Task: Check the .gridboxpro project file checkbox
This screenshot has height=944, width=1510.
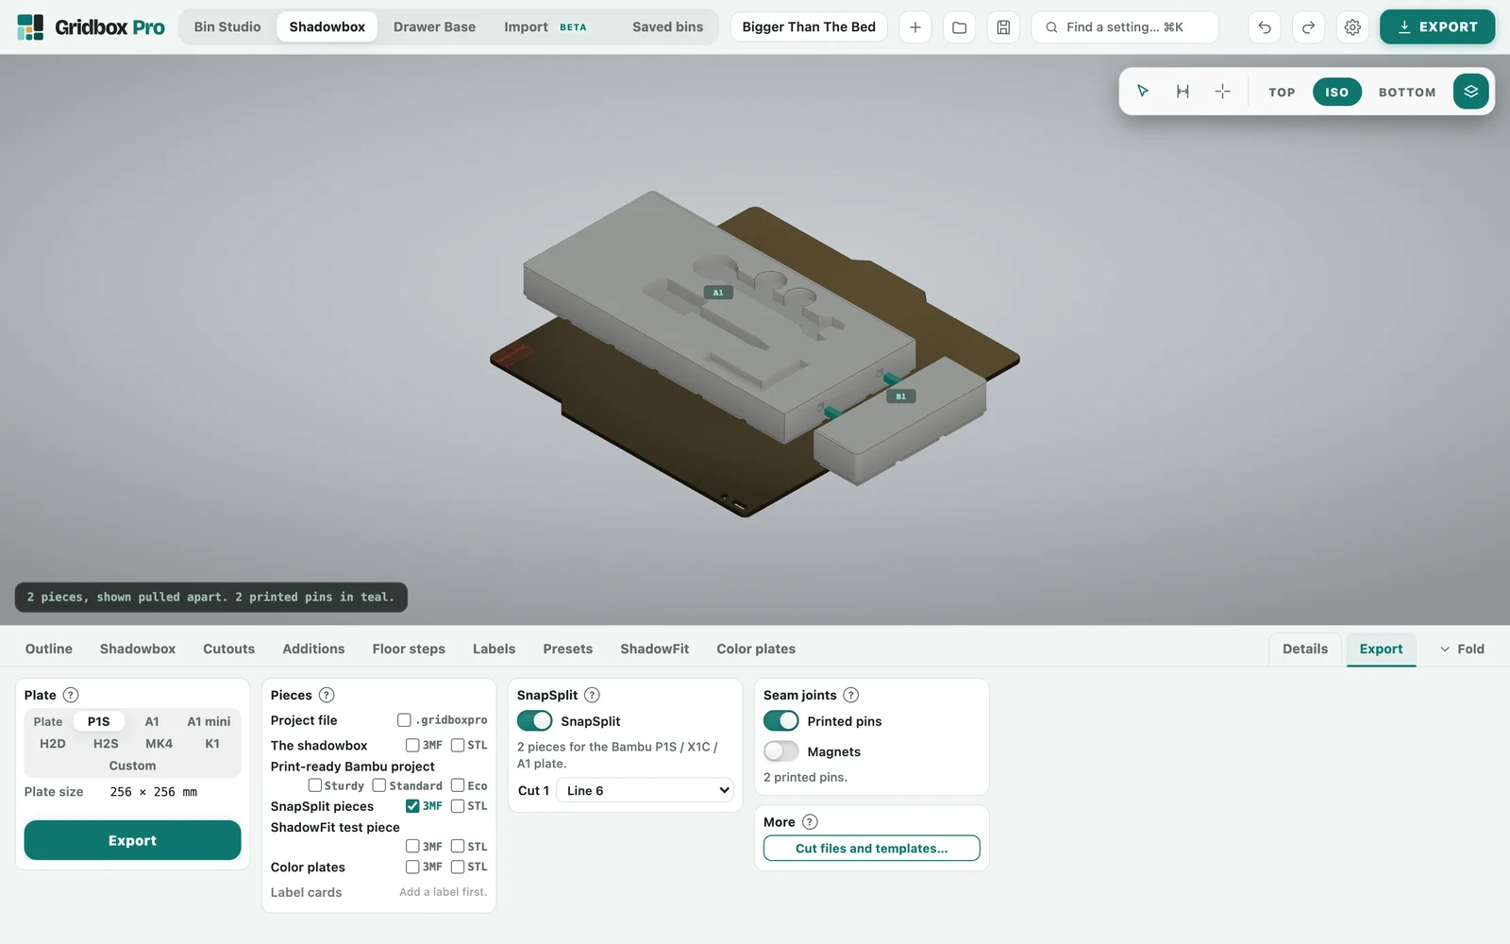Action: [404, 720]
